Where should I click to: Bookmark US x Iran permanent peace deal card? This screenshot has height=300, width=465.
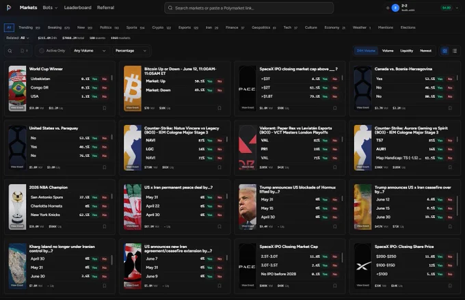220,226
